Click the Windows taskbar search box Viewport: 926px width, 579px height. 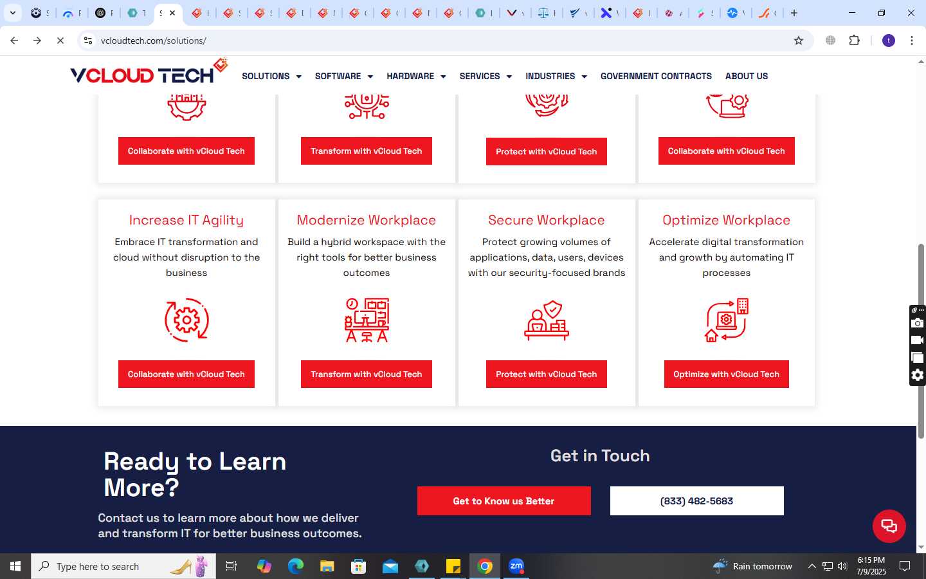pyautogui.click(x=123, y=566)
